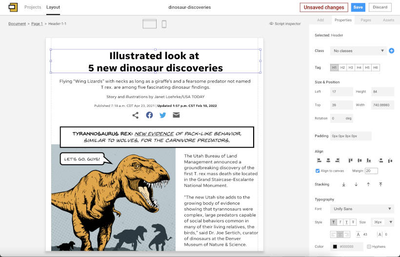Image resolution: width=400 pixels, height=257 pixels.
Task: Click the Facebook icon in article
Action: click(149, 115)
